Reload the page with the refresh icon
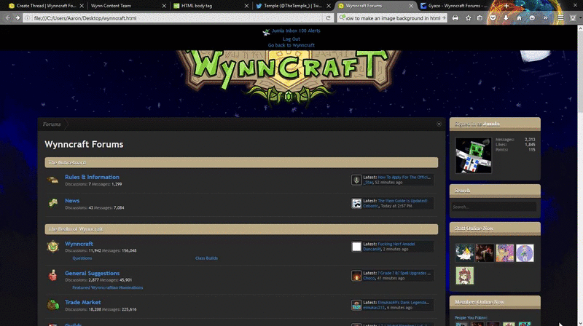 click(328, 17)
